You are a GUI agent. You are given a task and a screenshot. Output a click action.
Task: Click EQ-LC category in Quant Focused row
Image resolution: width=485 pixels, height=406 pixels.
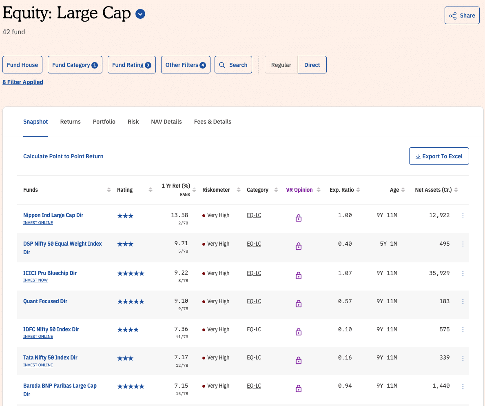click(x=254, y=301)
